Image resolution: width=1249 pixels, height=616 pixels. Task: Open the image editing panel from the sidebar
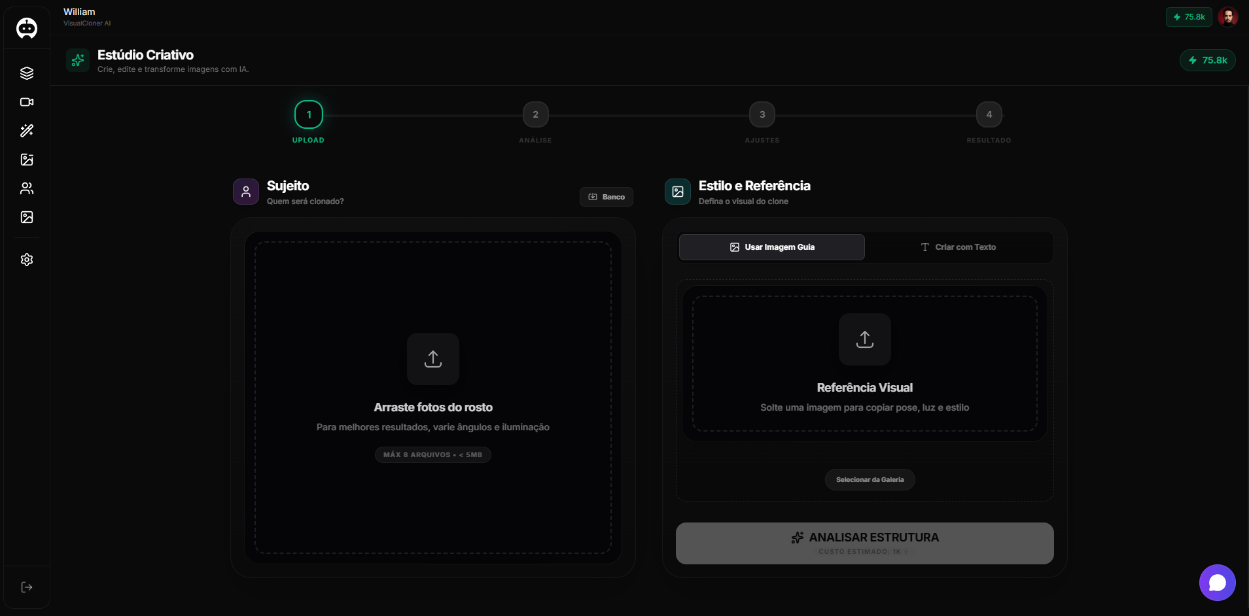coord(26,160)
